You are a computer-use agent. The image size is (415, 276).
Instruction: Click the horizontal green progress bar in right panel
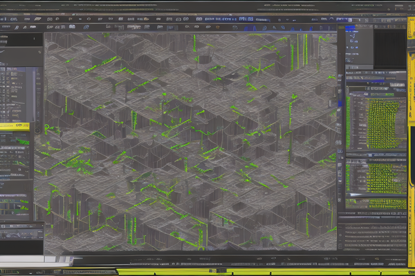click(382, 95)
